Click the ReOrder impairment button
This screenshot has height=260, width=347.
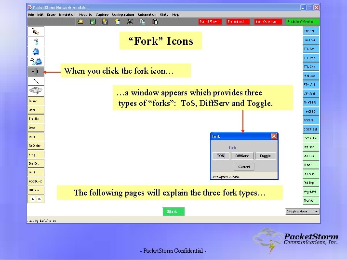click(36, 146)
